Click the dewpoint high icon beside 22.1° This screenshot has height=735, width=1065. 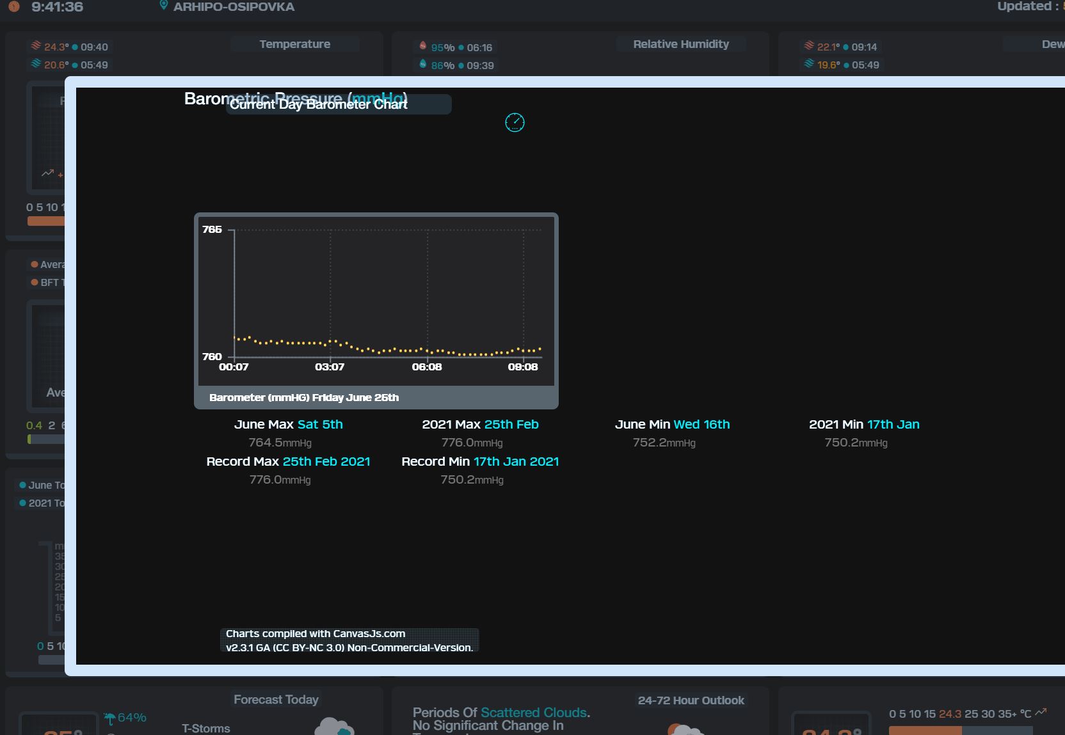[x=809, y=46]
